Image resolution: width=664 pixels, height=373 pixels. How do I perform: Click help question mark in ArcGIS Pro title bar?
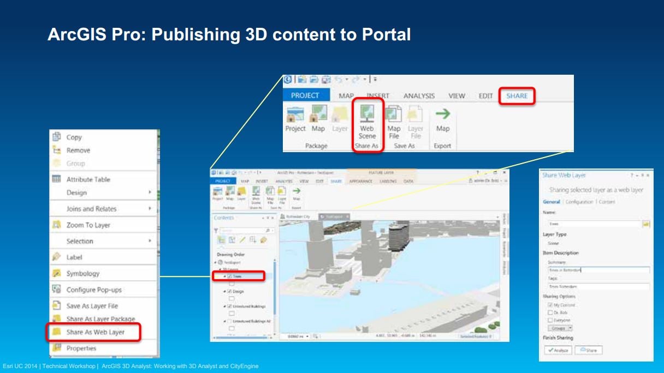click(x=478, y=172)
